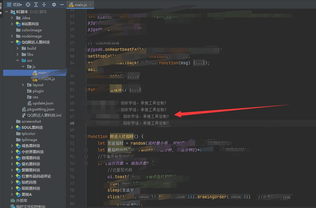Expand the layout folder
Screen dimensions: 316x208
tap(23, 85)
